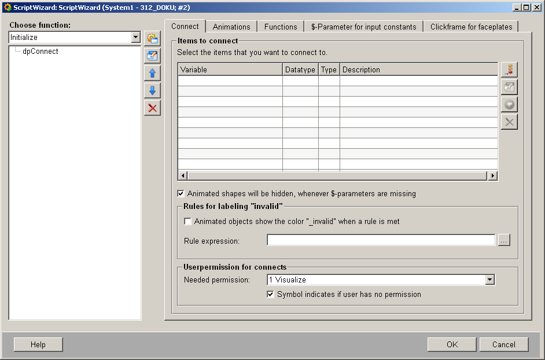This screenshot has height=360, width=545.
Task: Uncheck 'Animated shapes will be hidden' checkbox
Action: point(181,194)
